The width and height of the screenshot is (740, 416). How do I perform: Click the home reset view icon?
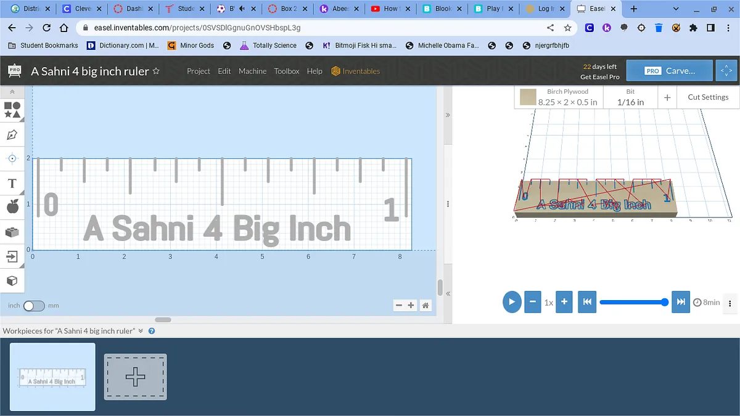tap(425, 305)
